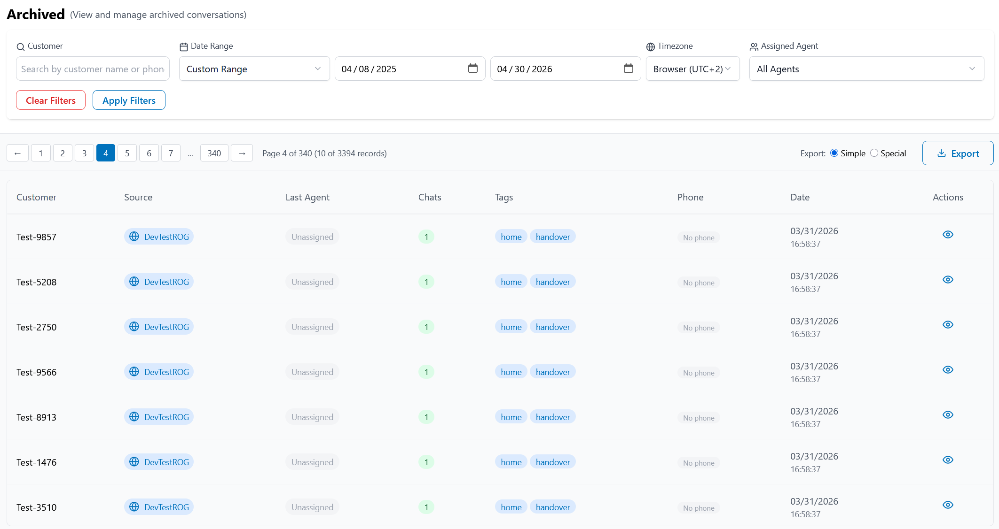Screen dimensions: 999x529
Task: Click No phone label in Test-1476 row
Action: click(699, 463)
